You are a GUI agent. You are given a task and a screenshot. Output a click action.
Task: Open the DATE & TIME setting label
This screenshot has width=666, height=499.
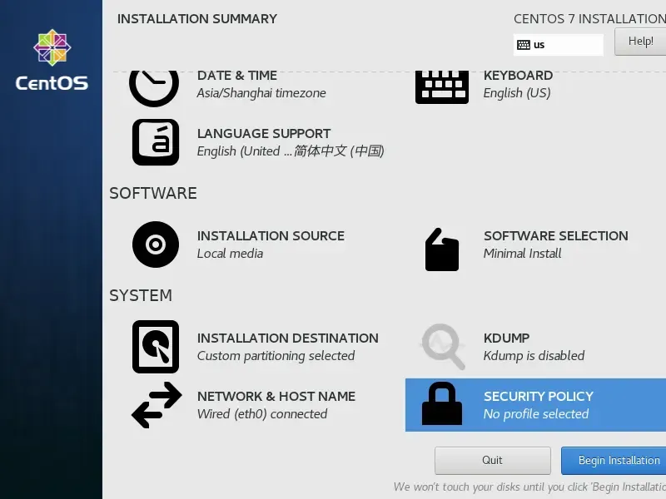[237, 76]
